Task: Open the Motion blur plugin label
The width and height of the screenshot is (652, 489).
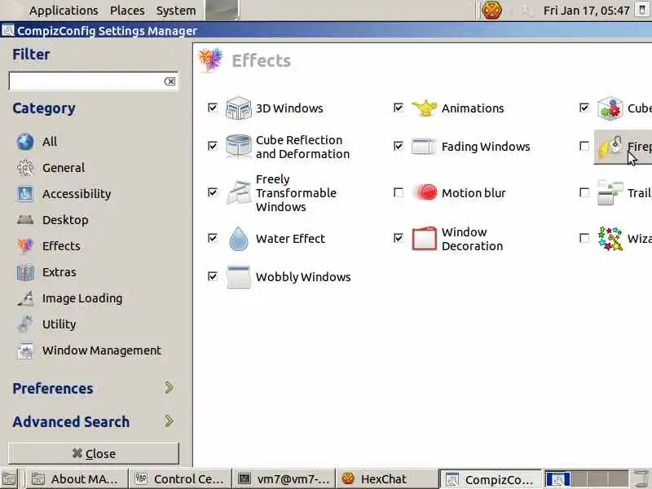Action: click(x=474, y=193)
